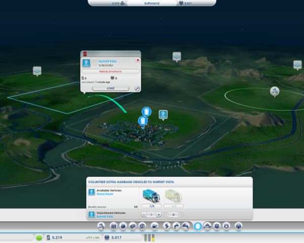This screenshot has height=243, width=304.
Task: Click the 5,219 treasury value in top bar
Action: coord(116,4)
